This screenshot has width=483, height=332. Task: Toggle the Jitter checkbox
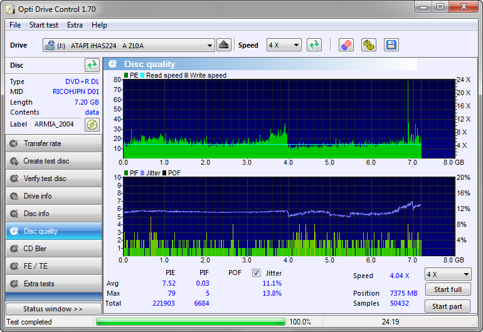tap(256, 273)
